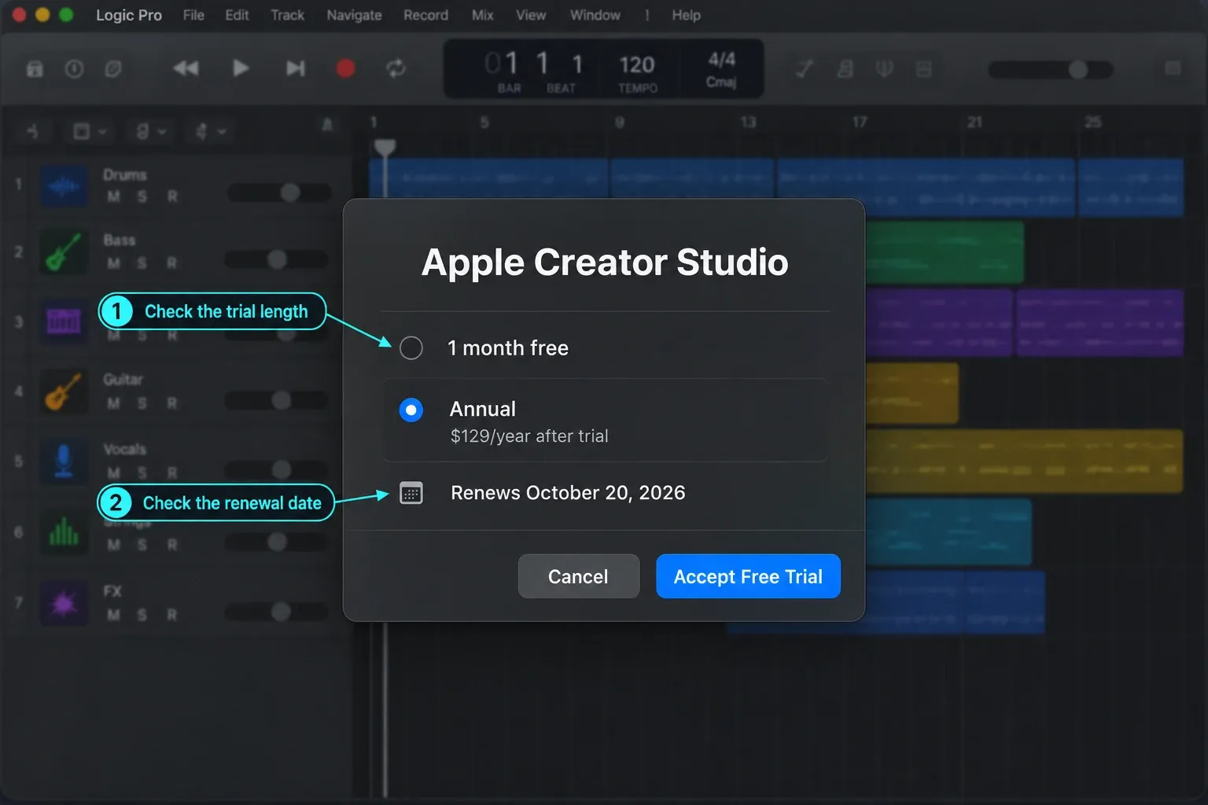Select the Annual plan radio button
Image resolution: width=1208 pixels, height=805 pixels.
tap(411, 410)
